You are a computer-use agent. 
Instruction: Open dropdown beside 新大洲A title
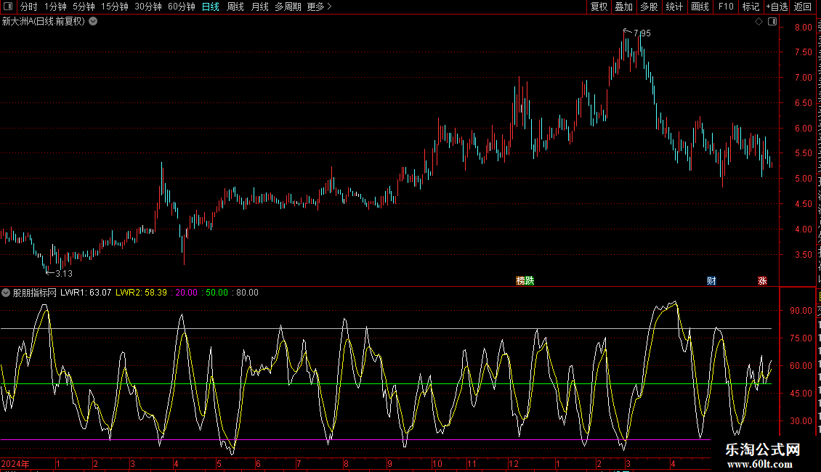[x=93, y=22]
